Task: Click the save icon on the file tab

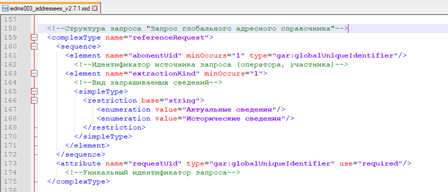Action: point(5,8)
